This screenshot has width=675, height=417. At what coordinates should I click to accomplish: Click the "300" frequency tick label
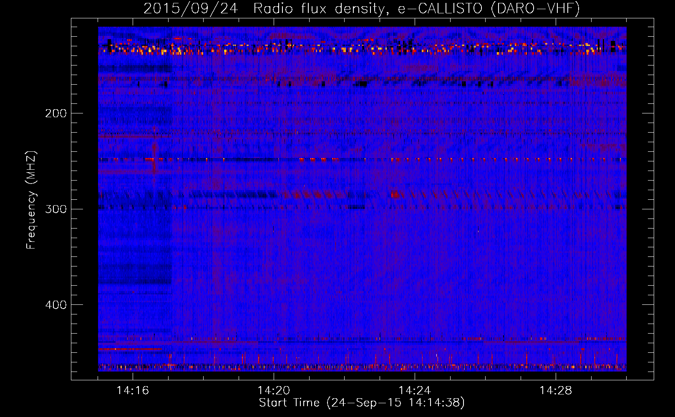coord(56,209)
